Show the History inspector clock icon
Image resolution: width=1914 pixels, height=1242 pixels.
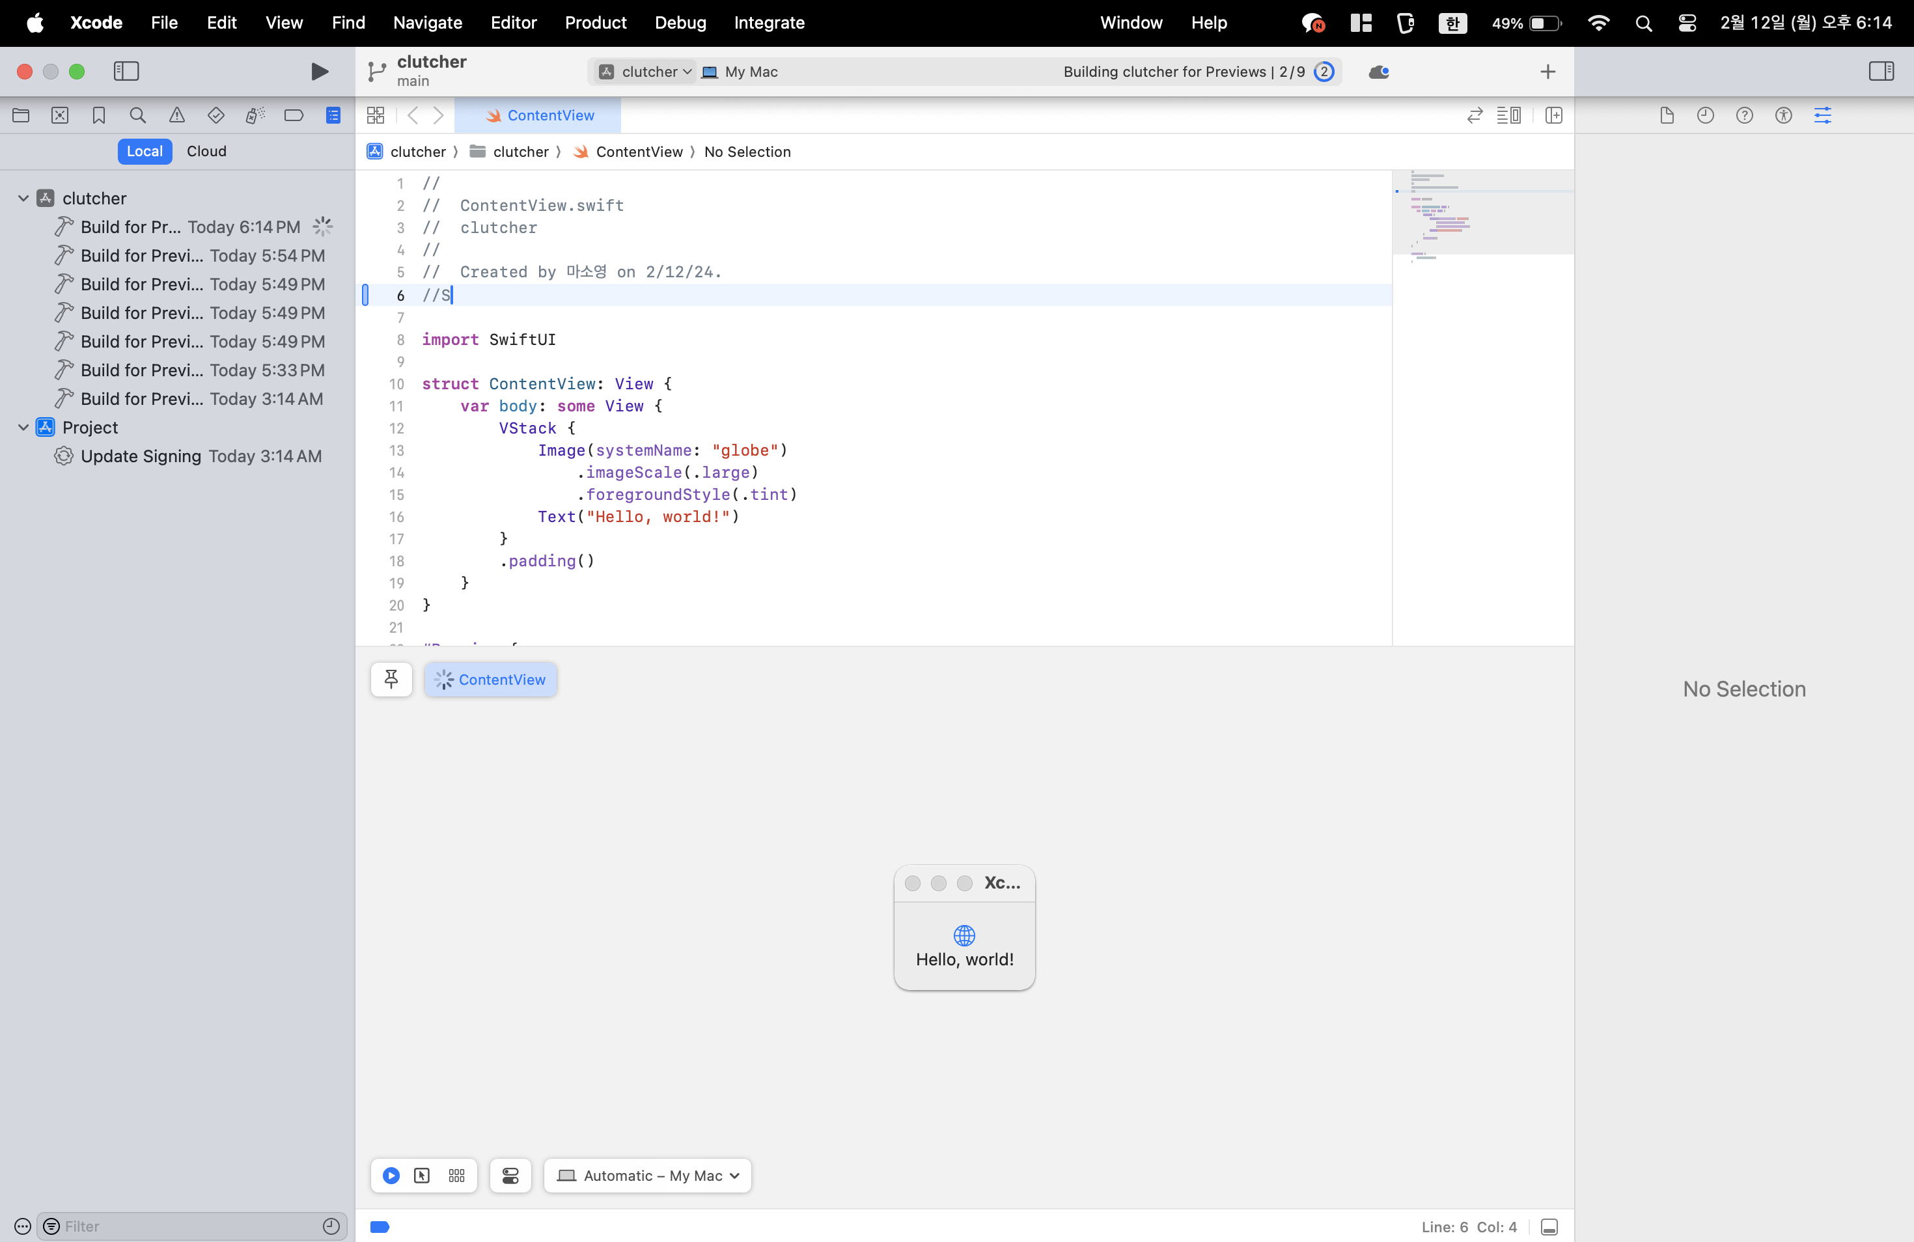click(1705, 115)
